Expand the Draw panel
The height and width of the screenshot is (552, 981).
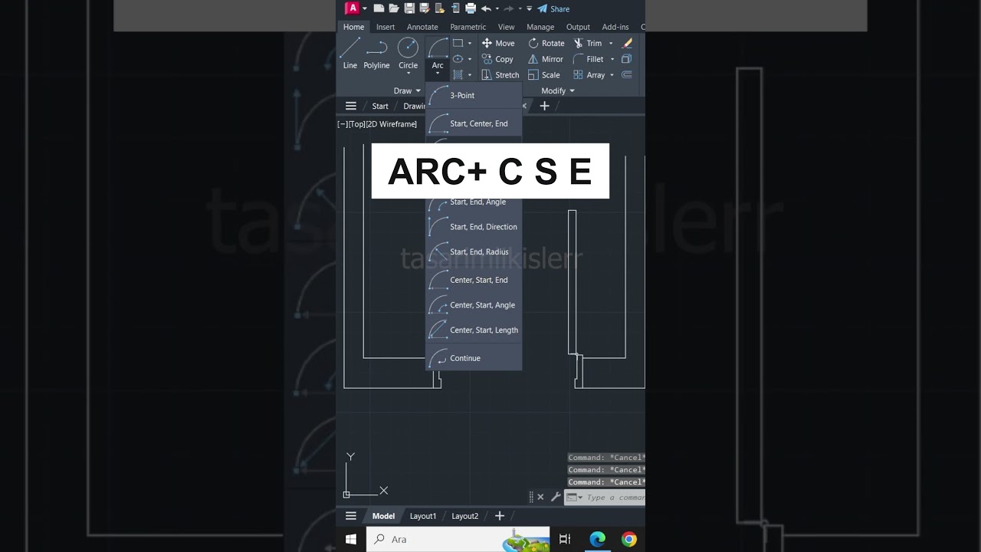click(x=407, y=90)
